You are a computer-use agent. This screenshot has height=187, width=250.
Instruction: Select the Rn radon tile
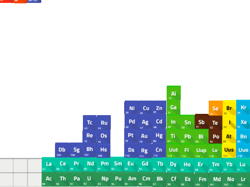coord(243,137)
